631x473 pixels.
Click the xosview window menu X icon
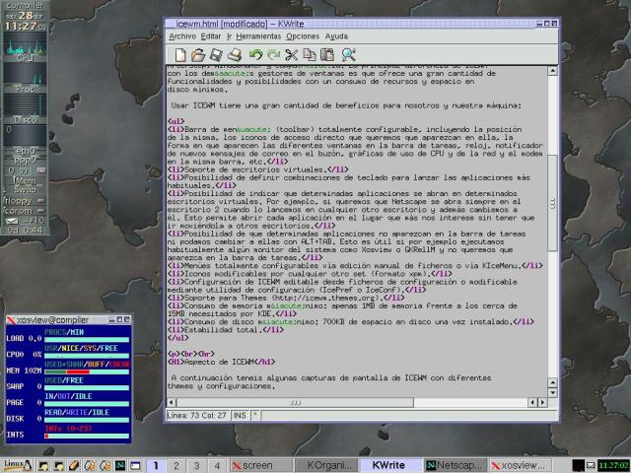11,319
